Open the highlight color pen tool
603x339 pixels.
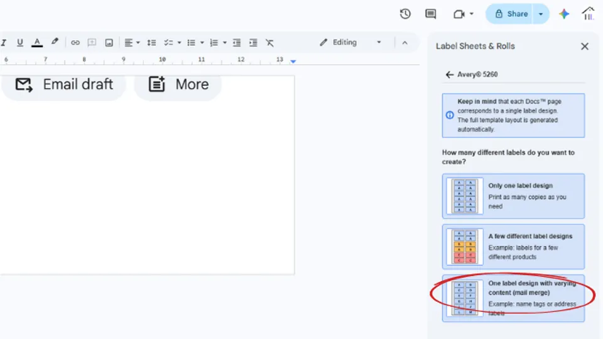[x=55, y=41]
